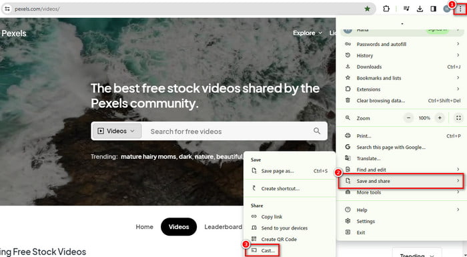The image size is (467, 257).
Task: Click the Pexels logo text
Action: pos(14,33)
